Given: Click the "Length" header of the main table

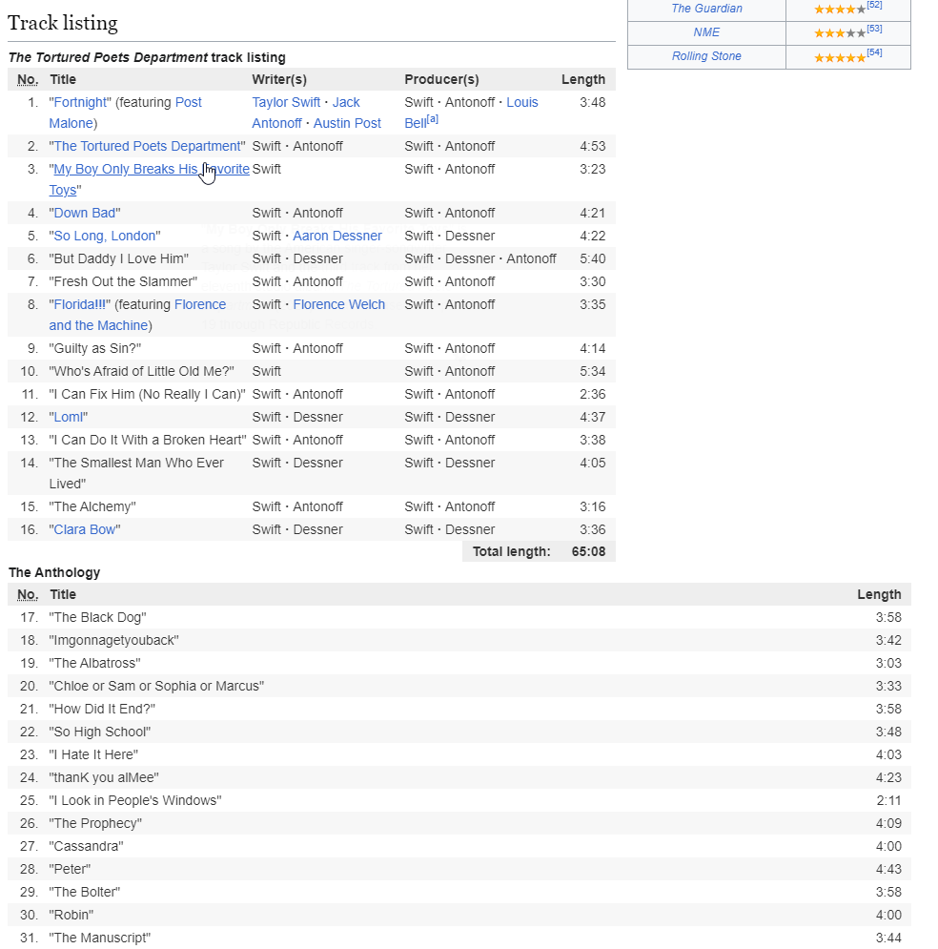Looking at the screenshot, I should (x=583, y=80).
